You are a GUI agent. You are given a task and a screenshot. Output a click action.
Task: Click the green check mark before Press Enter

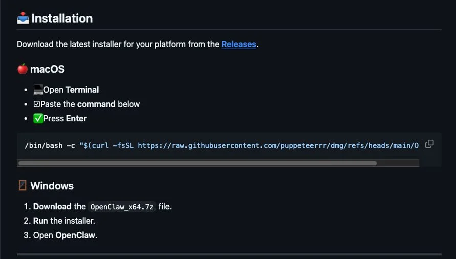click(38, 118)
